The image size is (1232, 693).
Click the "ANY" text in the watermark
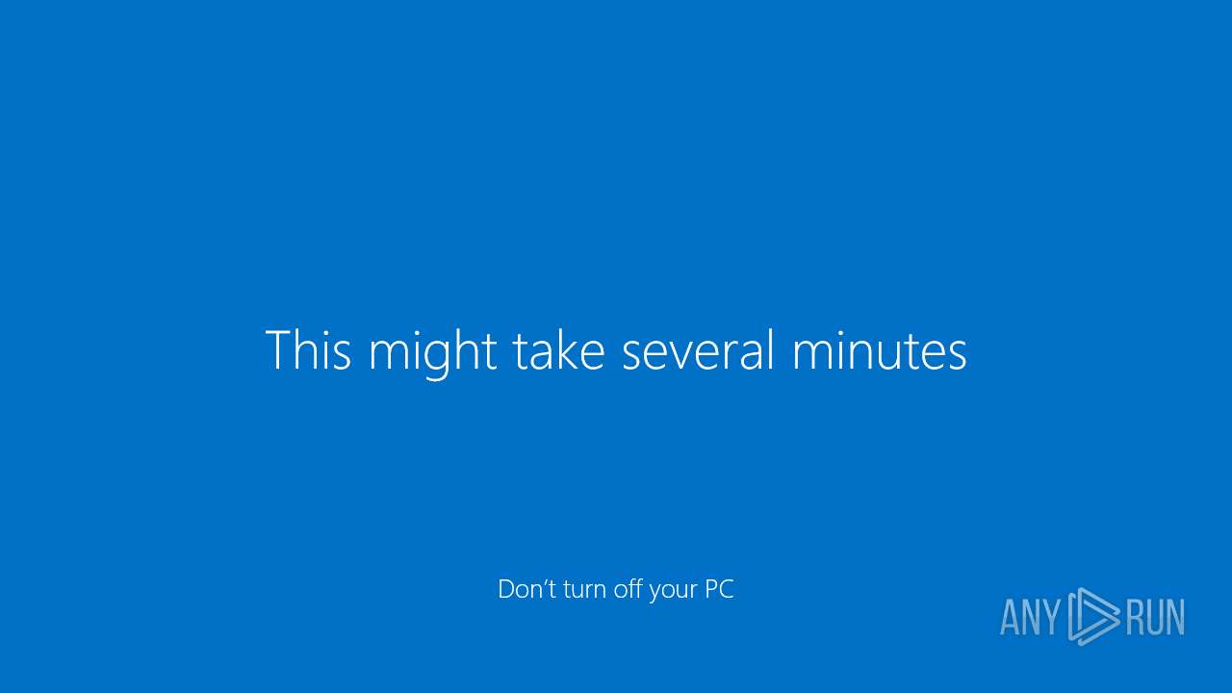(x=1031, y=617)
